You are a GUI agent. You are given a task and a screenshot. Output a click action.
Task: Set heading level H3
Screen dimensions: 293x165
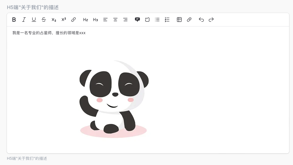[x=96, y=20]
